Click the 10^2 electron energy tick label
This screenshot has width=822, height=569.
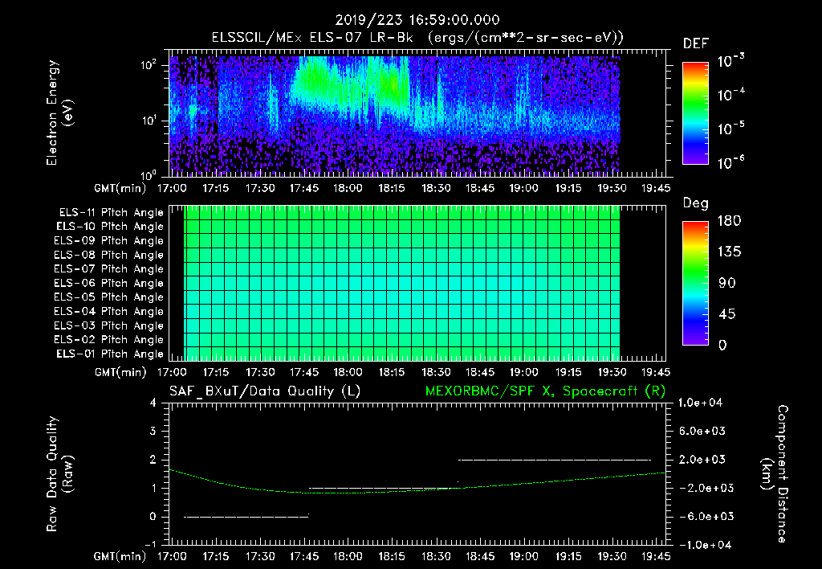click(149, 64)
